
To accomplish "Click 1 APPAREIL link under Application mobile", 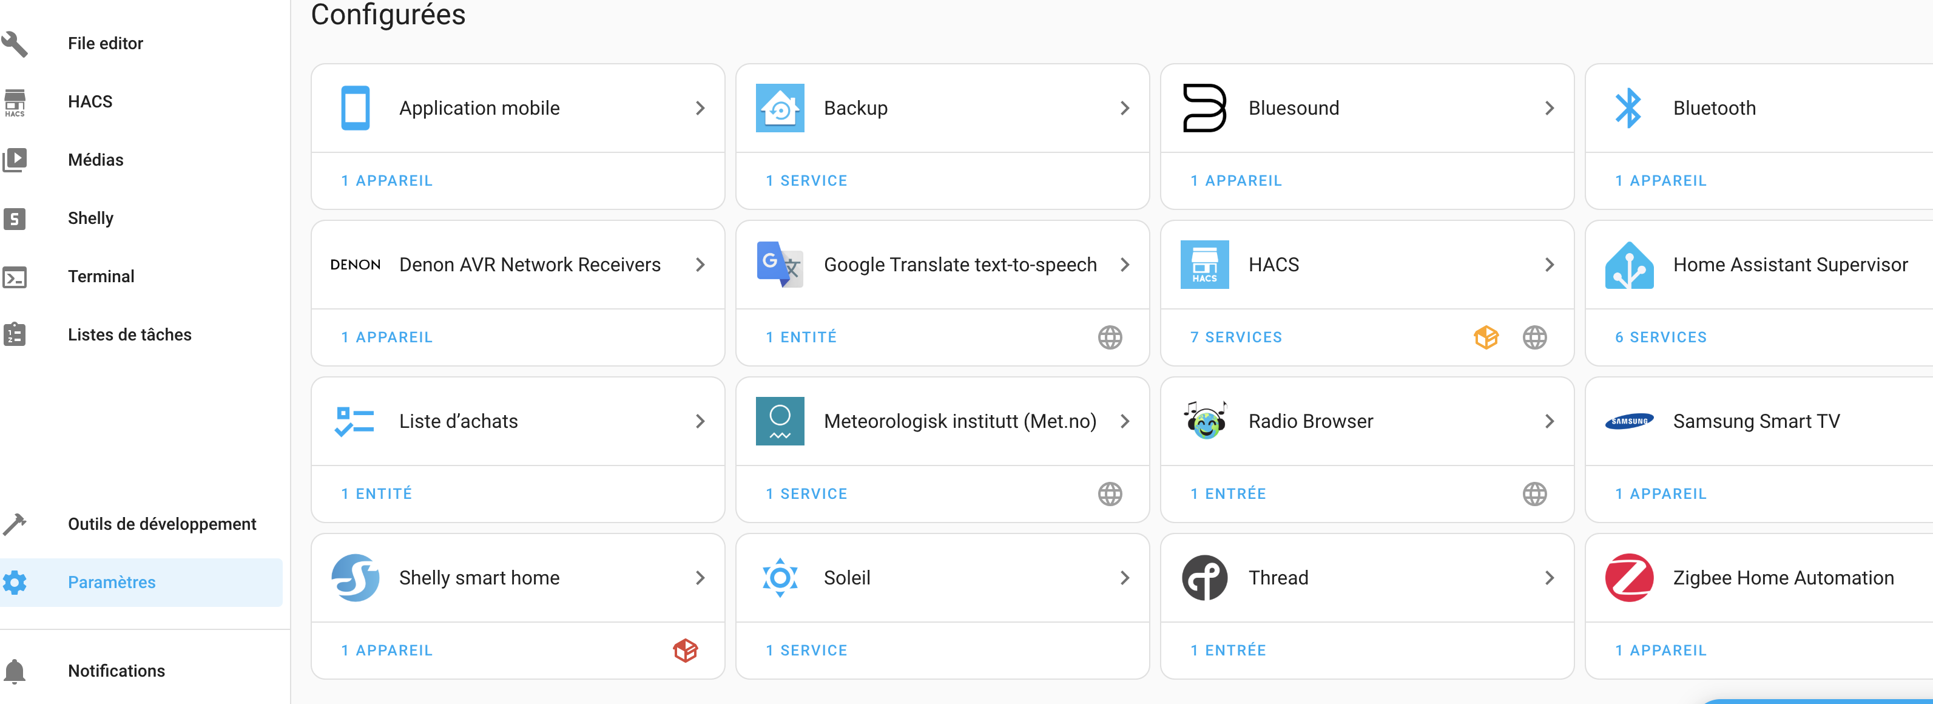I will 386,181.
